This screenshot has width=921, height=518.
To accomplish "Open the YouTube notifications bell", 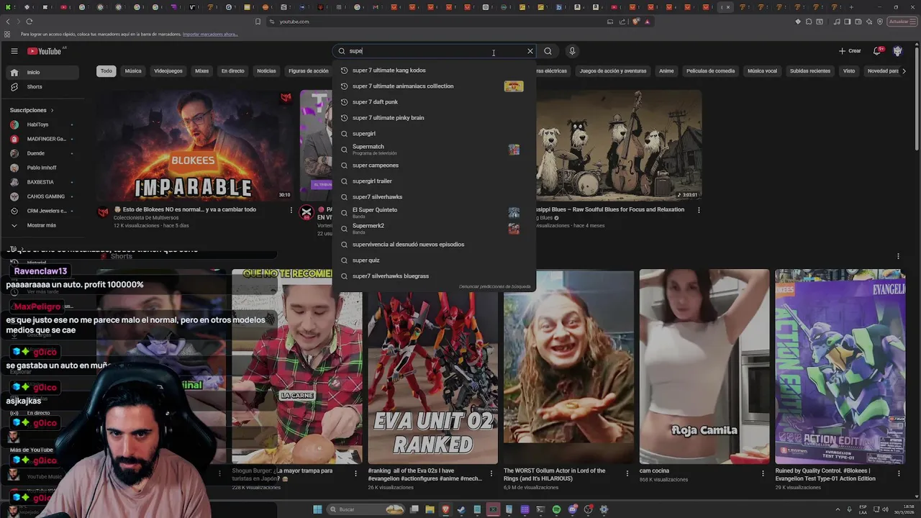I will pos(877,51).
